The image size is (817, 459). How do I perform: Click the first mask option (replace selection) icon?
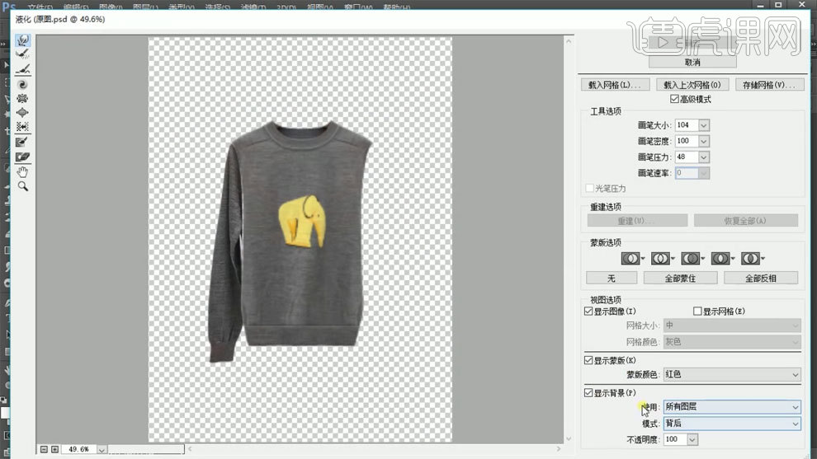click(632, 258)
